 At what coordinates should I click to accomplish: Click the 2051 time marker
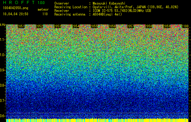(21, 26)
